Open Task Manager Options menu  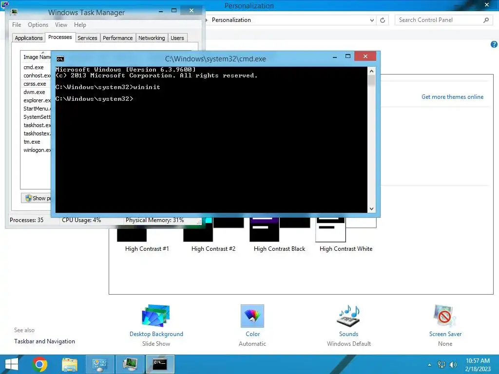pos(38,25)
